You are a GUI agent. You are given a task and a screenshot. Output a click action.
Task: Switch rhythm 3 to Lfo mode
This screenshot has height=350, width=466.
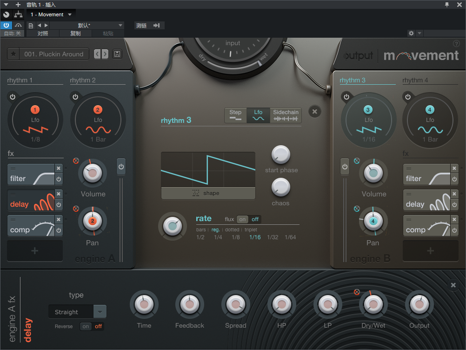(258, 115)
